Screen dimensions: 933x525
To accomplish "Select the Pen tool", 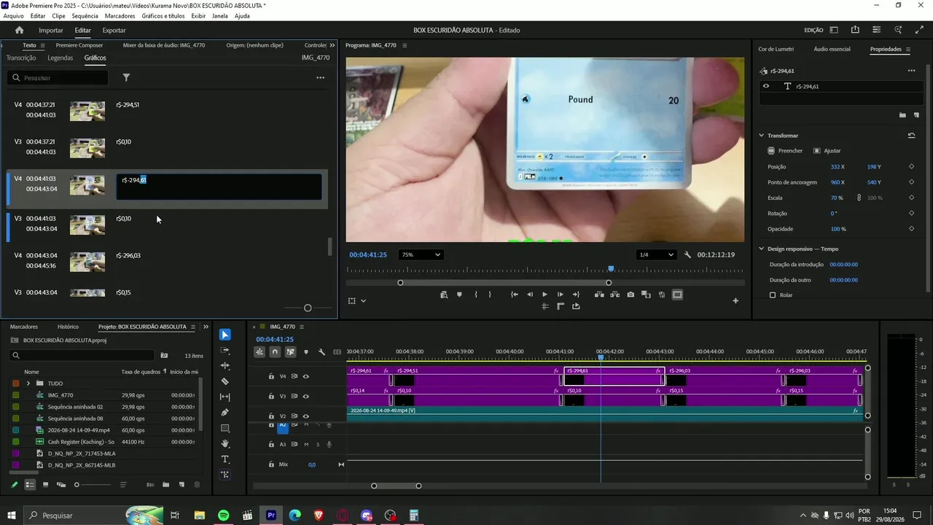I will 225,413.
